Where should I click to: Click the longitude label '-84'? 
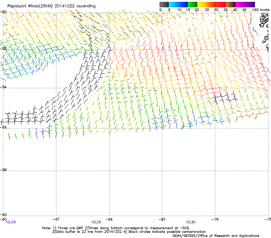109,219
